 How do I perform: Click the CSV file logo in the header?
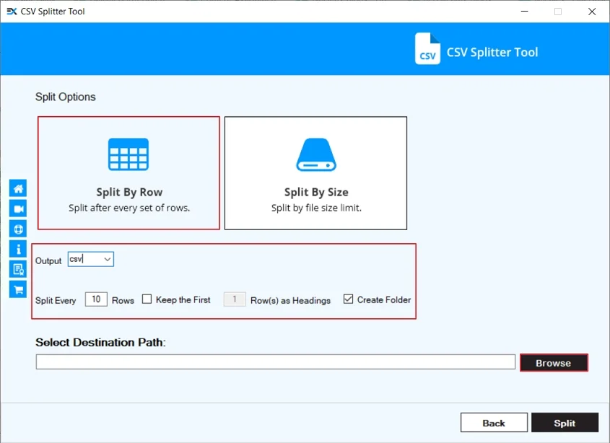[427, 49]
